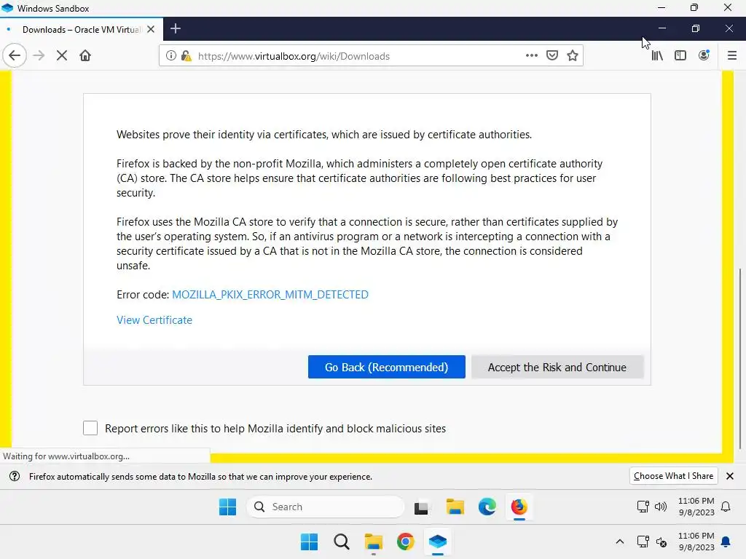The height and width of the screenshot is (559, 746).
Task: Click Windows Sandbox icon in host taskbar
Action: click(x=437, y=542)
